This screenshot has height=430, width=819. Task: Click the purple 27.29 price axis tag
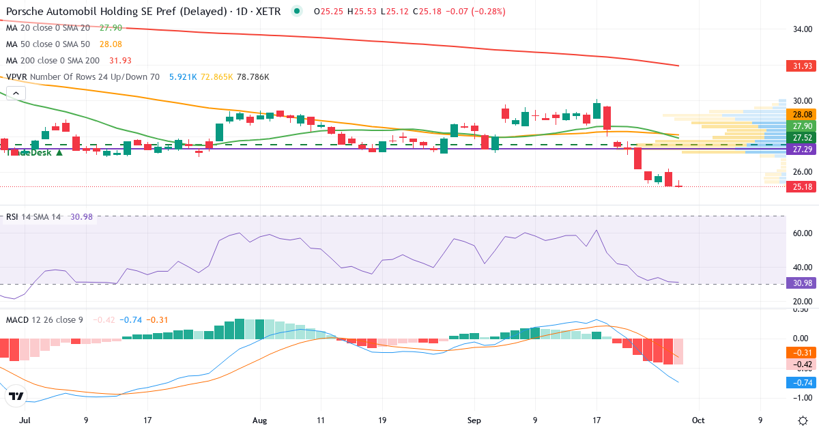tap(802, 149)
